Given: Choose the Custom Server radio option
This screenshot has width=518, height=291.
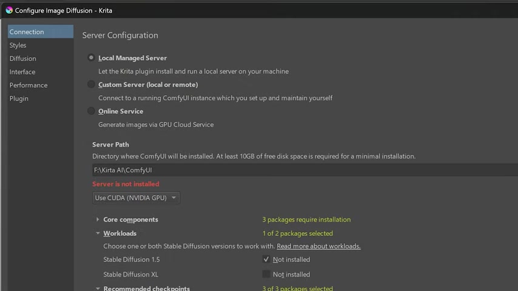Looking at the screenshot, I should [x=91, y=84].
